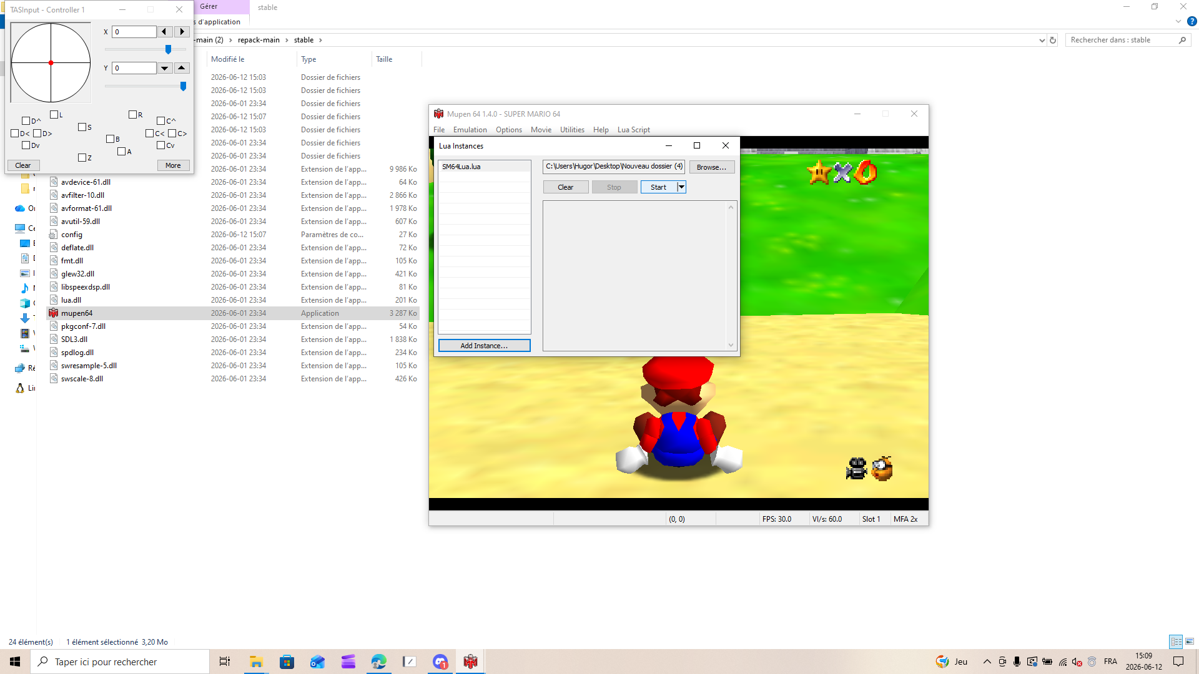
Task: Open Microsoft Store from the taskbar
Action: [x=287, y=662]
